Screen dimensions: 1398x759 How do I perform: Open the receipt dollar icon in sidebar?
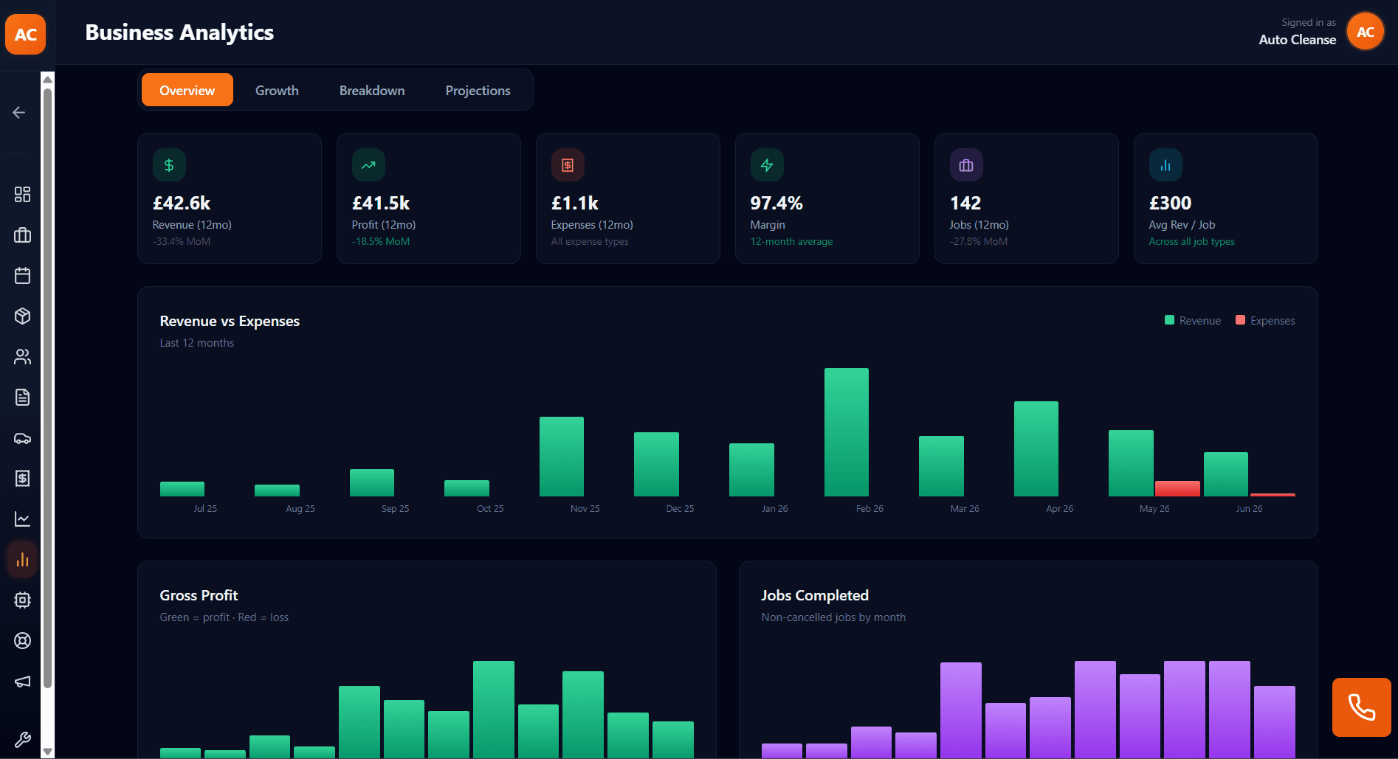(x=22, y=478)
